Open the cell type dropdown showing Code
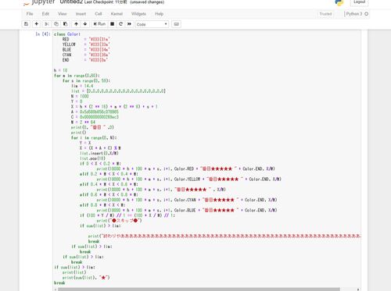 [152, 24]
